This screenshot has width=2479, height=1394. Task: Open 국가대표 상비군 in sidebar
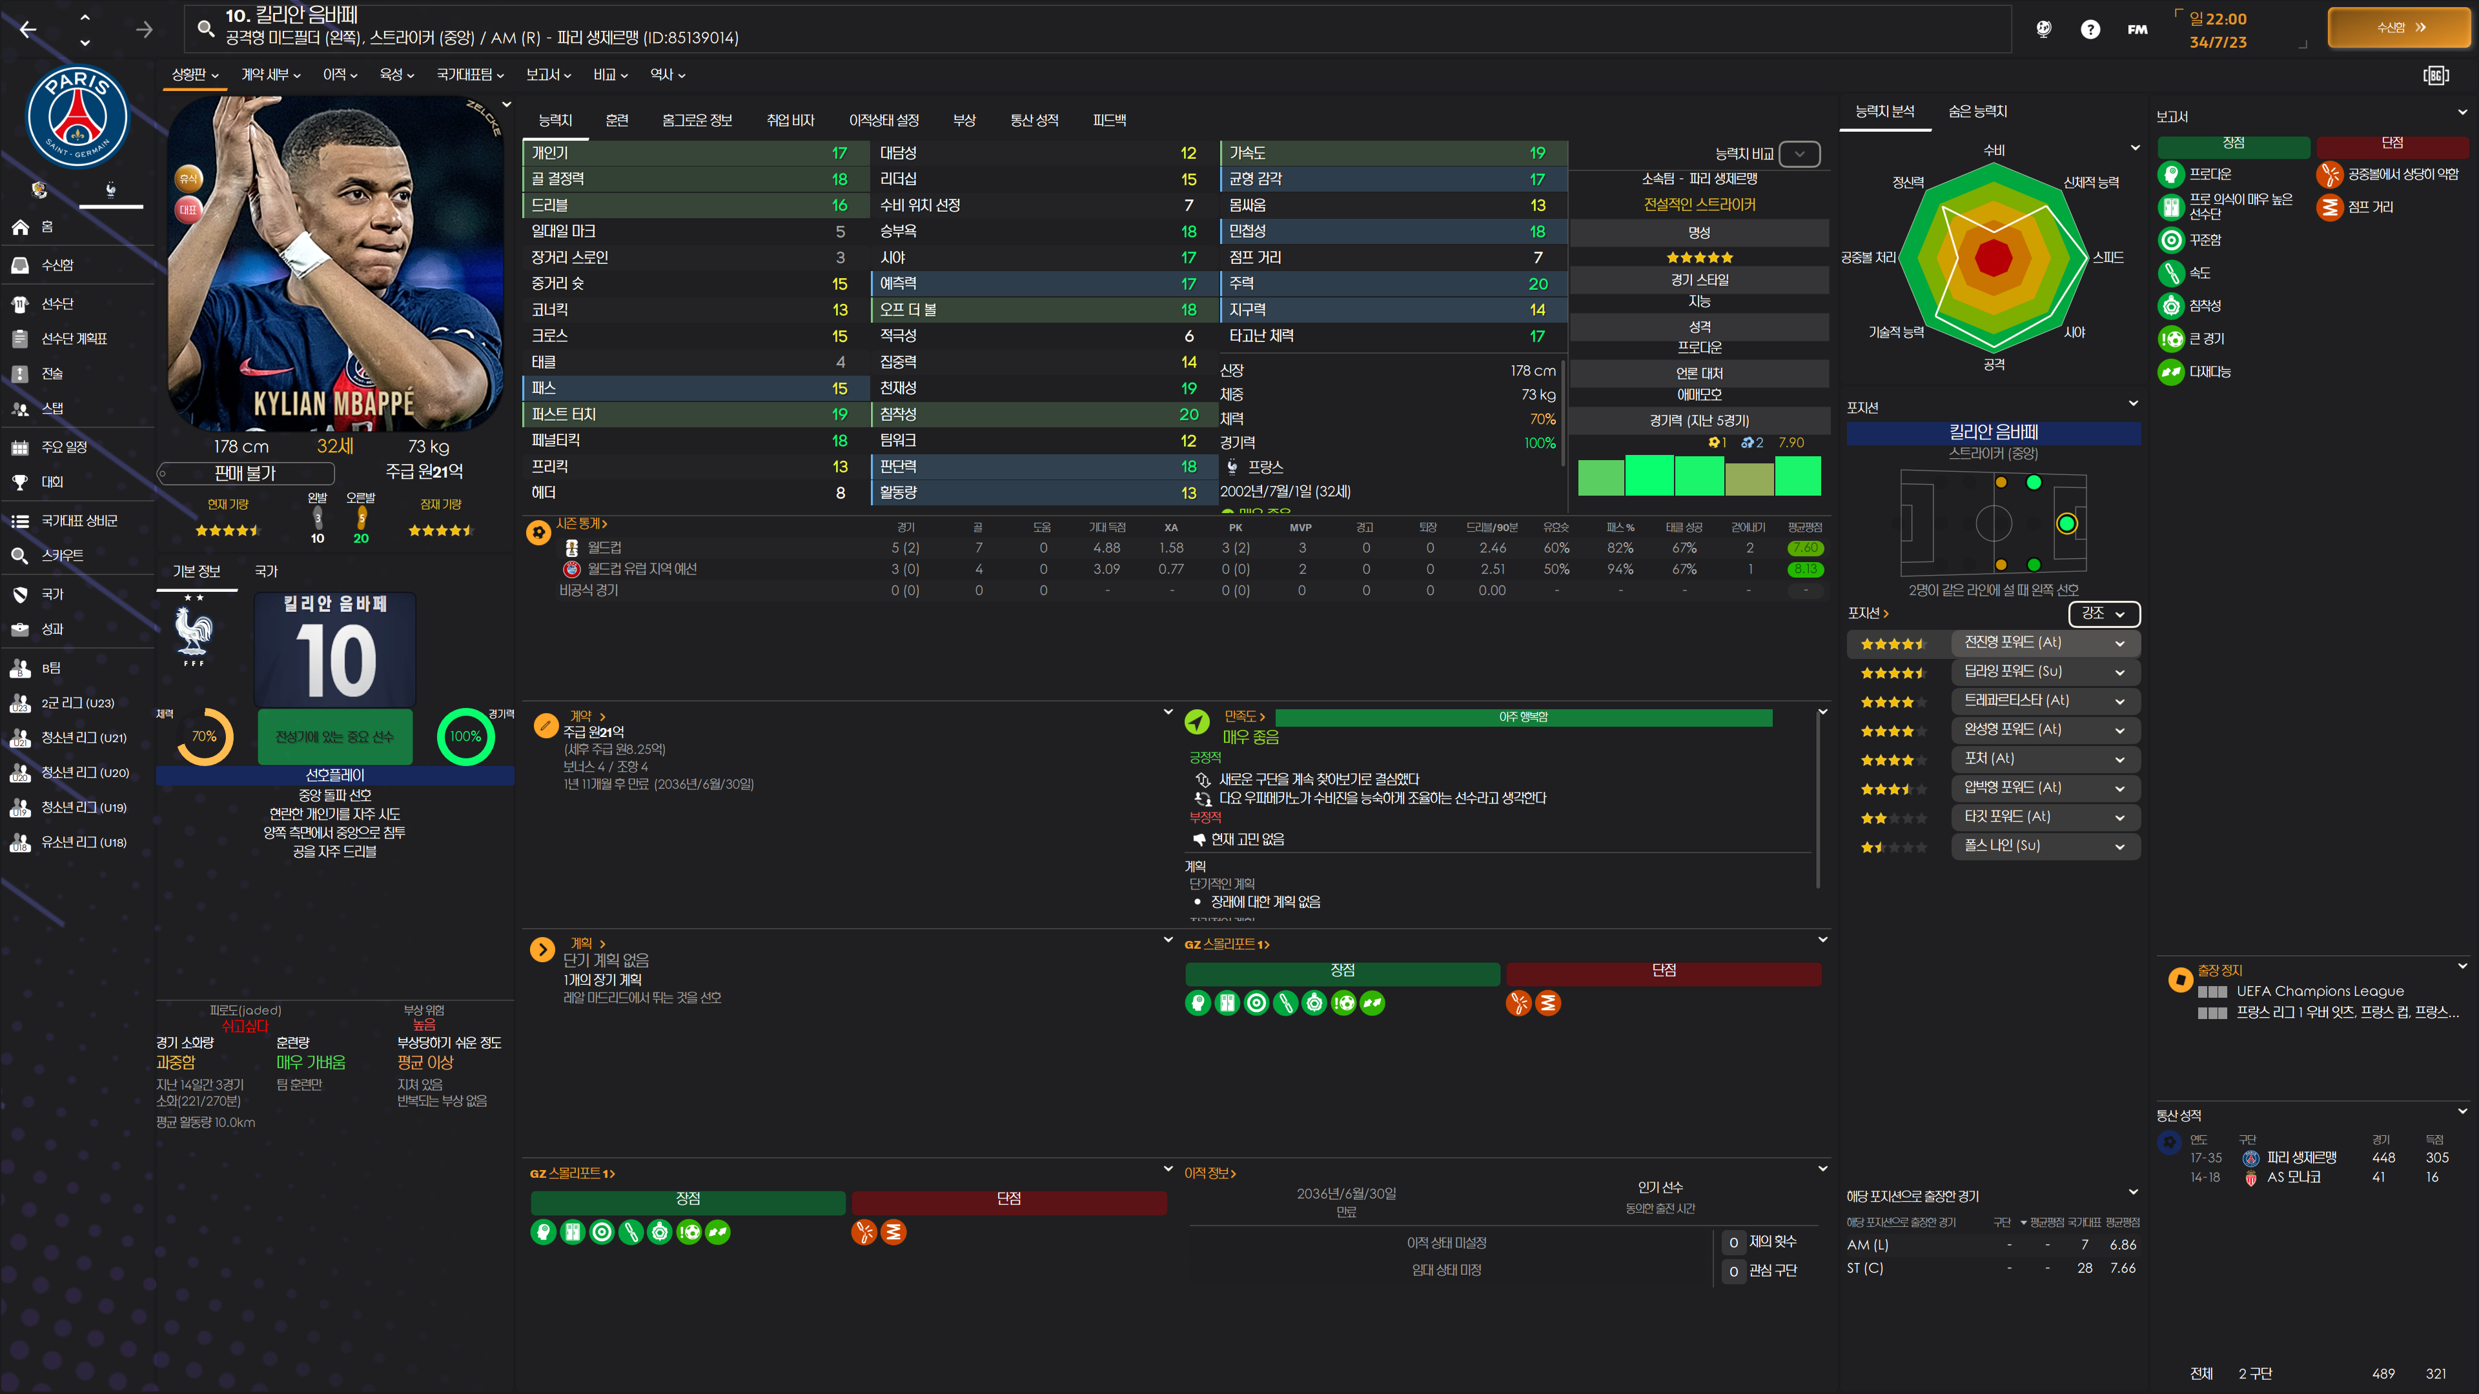click(x=77, y=520)
